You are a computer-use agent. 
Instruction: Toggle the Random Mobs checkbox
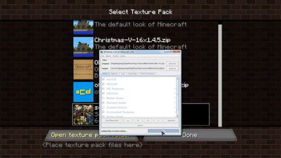(x=103, y=103)
